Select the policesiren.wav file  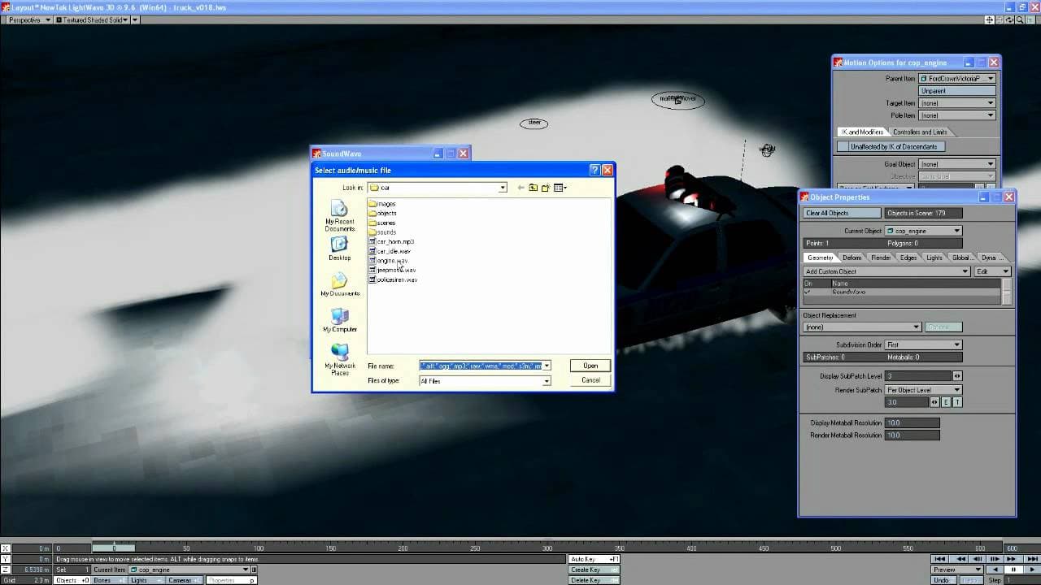tap(397, 279)
